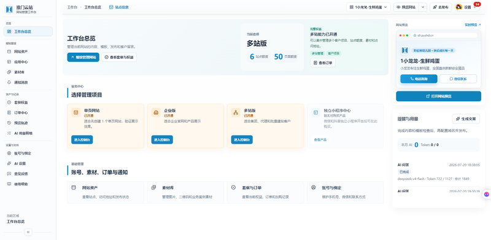Open the 1小龙龙-生鲜鸡蛋 site selector dropdown

click(x=368, y=7)
